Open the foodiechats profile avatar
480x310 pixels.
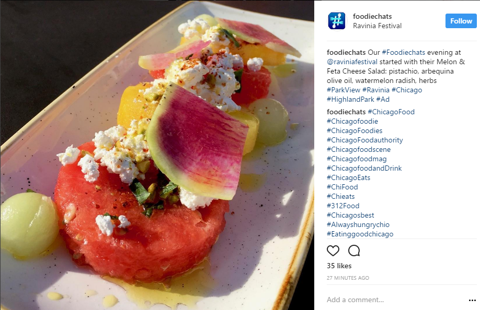(x=337, y=21)
